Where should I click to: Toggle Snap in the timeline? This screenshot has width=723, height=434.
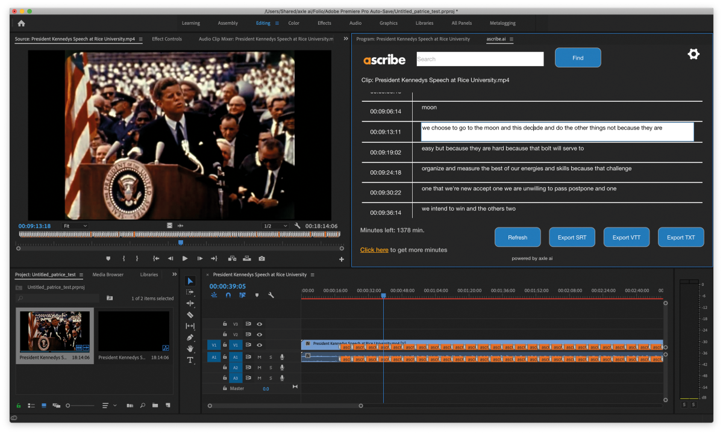pyautogui.click(x=228, y=295)
